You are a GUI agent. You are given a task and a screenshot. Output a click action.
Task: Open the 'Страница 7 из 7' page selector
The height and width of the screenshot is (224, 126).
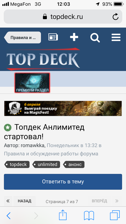click(x=62, y=202)
